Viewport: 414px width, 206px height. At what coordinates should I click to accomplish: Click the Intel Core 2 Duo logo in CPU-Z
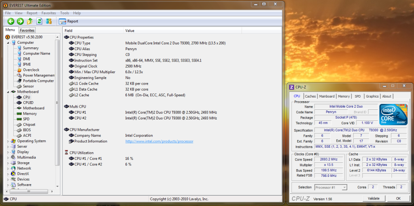coord(393,115)
